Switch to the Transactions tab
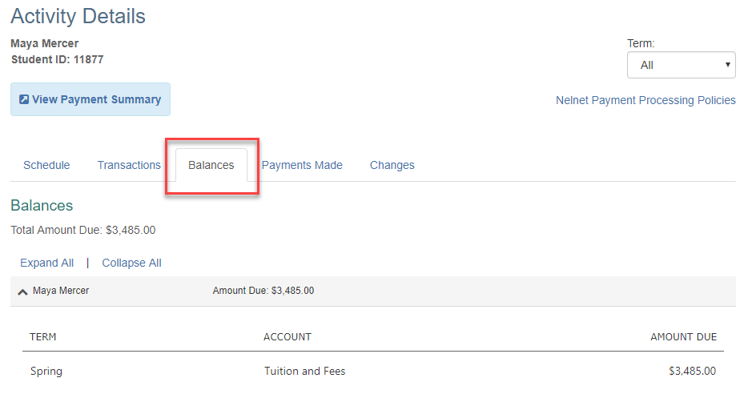748x398 pixels. point(129,165)
